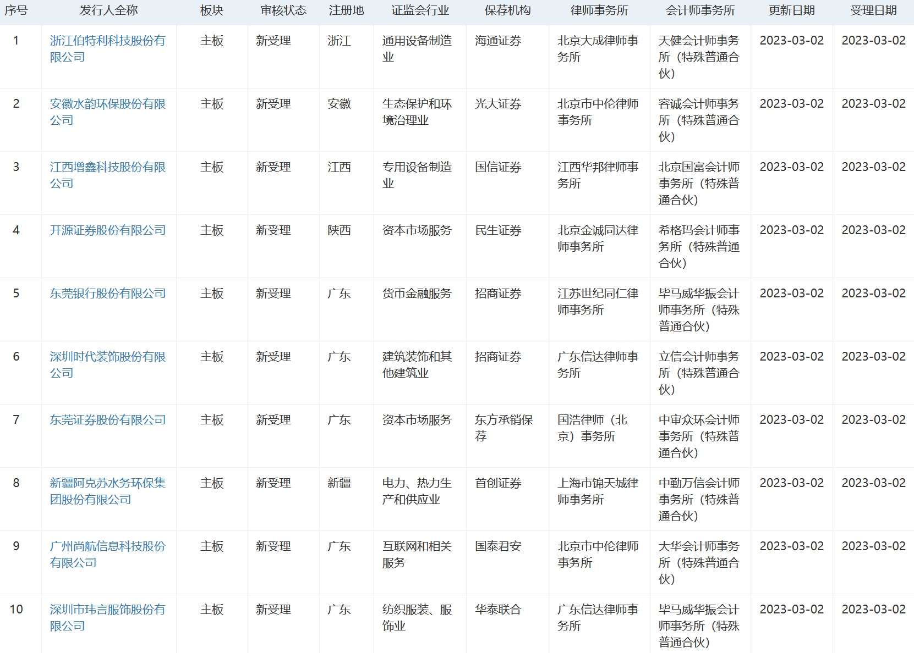Open the 浙江伯特利科技股份有限公司 issuer link

(107, 49)
